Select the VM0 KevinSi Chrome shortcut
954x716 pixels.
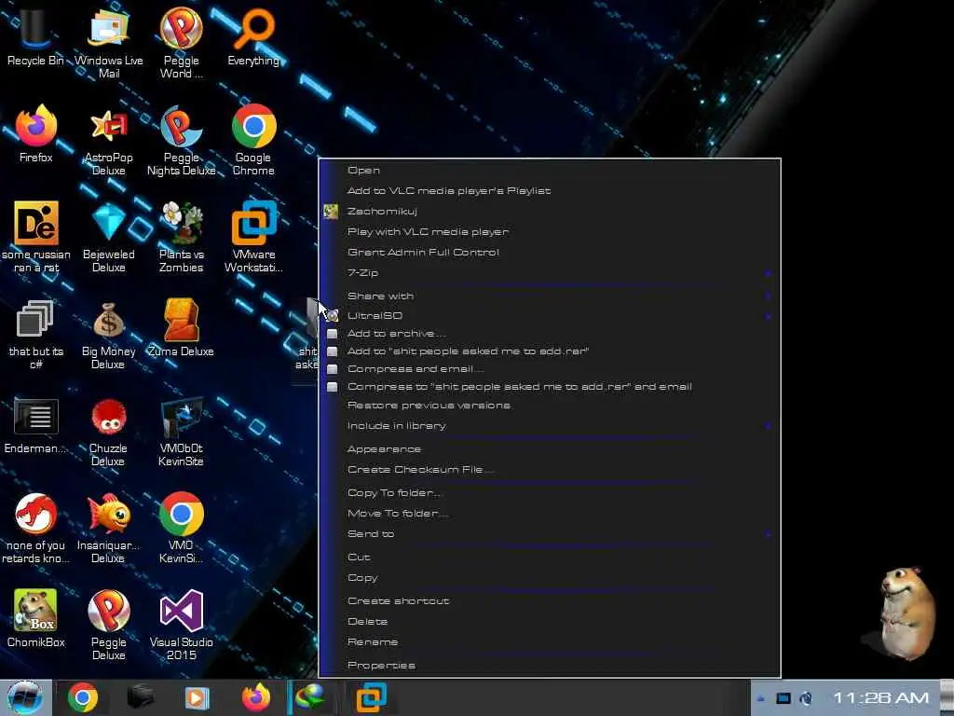[x=182, y=528]
